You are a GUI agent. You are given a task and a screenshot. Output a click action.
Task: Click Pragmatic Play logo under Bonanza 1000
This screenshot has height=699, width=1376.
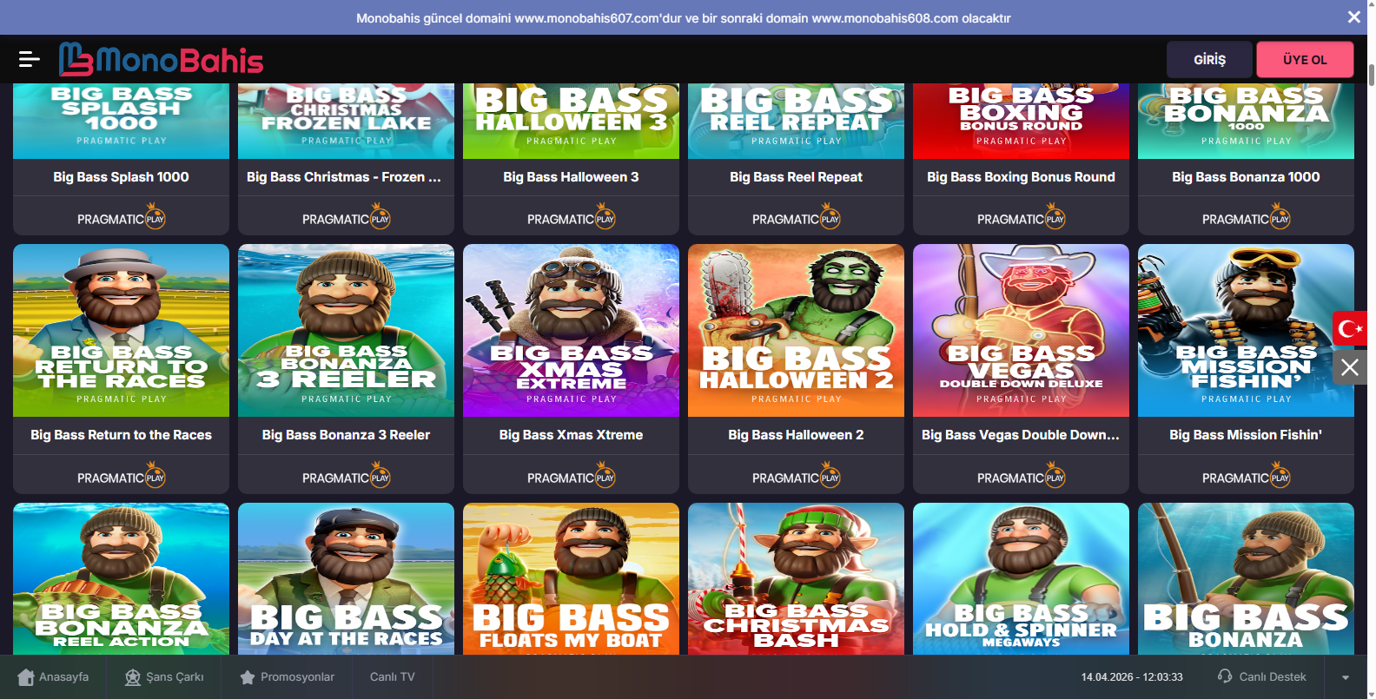[1246, 217]
